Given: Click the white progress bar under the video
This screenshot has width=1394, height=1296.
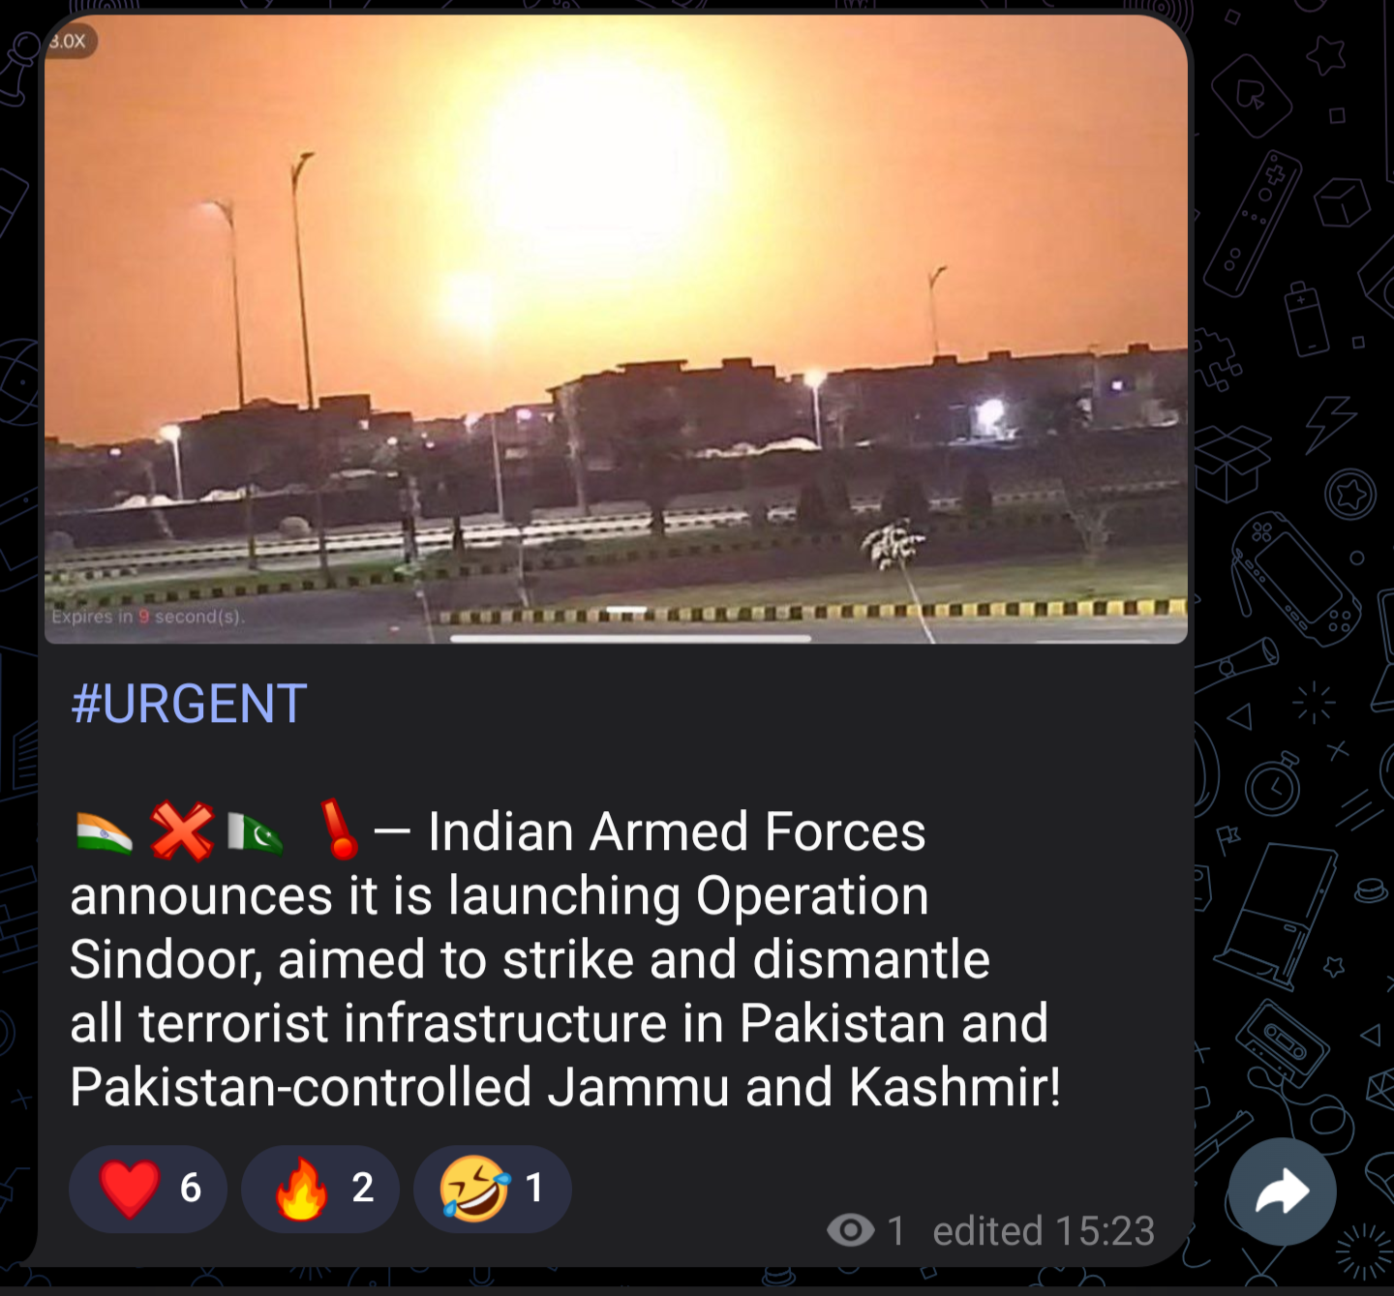Looking at the screenshot, I should [x=630, y=639].
